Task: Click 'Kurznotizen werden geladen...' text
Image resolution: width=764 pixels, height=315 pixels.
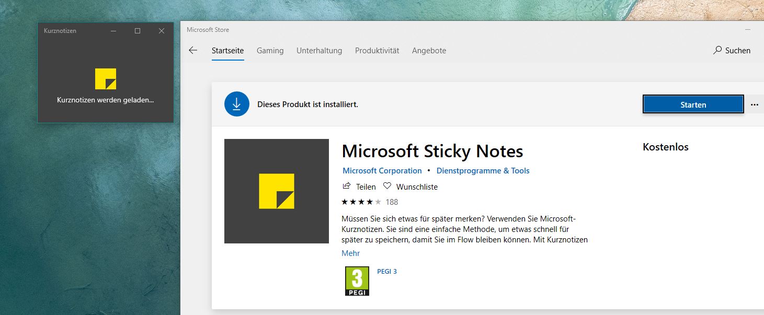Action: pos(106,100)
